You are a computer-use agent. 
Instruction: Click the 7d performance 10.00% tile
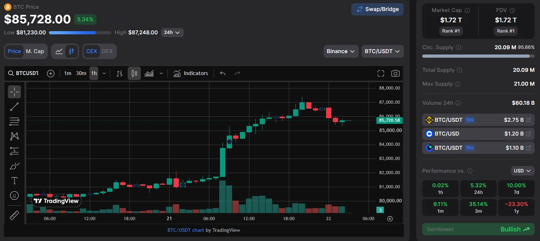click(516, 189)
